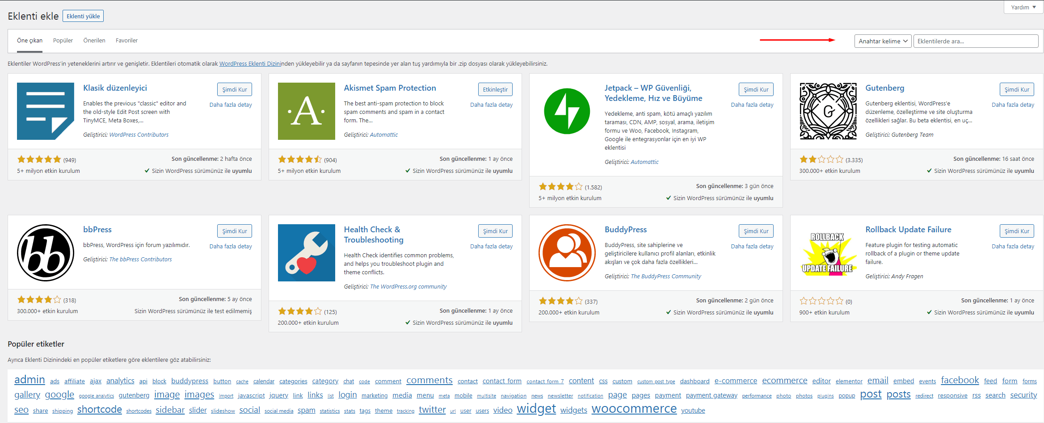1044x423 pixels.
Task: Switch to the Önerilen tab
Action: click(x=94, y=41)
